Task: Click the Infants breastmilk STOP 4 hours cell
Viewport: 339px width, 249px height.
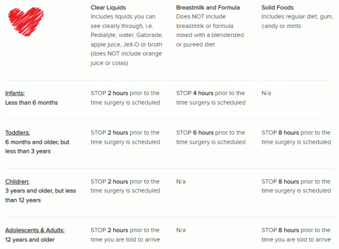Action: coord(210,98)
